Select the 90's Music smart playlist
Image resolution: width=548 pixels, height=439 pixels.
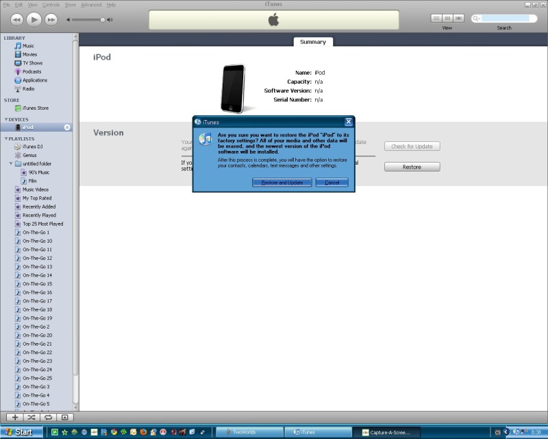(38, 172)
